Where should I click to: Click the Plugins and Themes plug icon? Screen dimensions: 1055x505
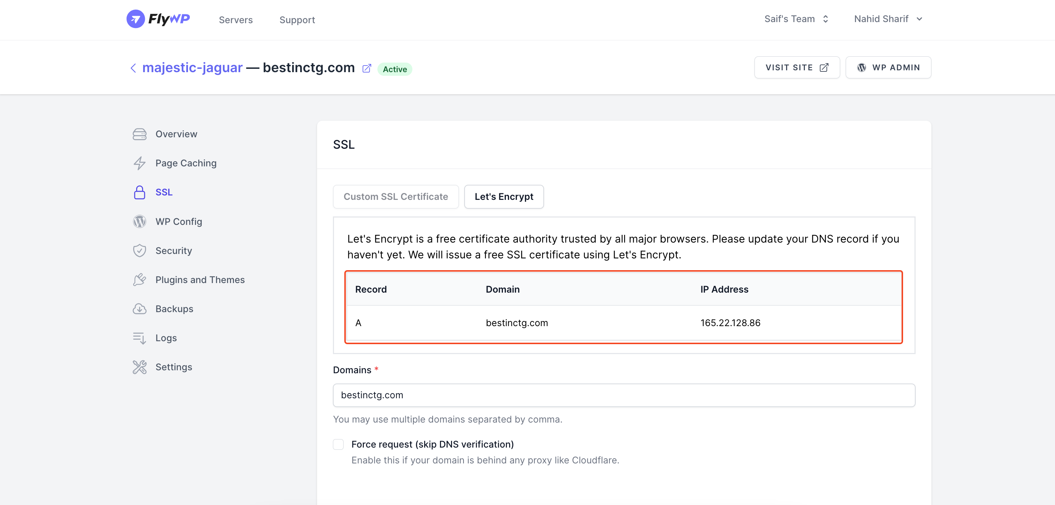(x=139, y=280)
